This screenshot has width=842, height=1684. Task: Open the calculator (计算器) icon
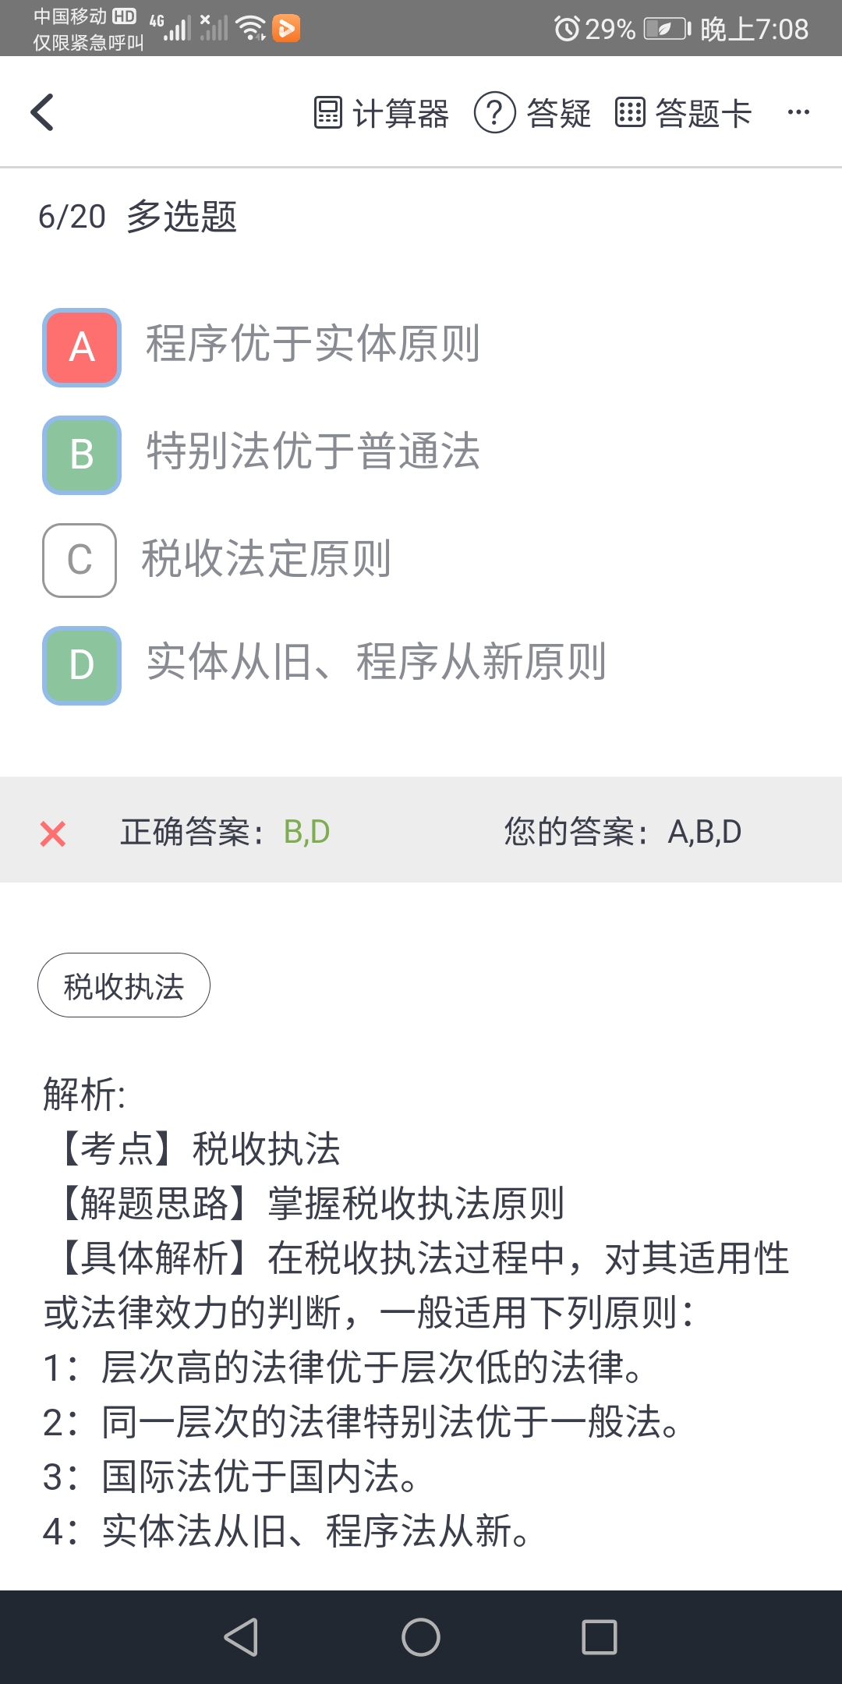(328, 112)
